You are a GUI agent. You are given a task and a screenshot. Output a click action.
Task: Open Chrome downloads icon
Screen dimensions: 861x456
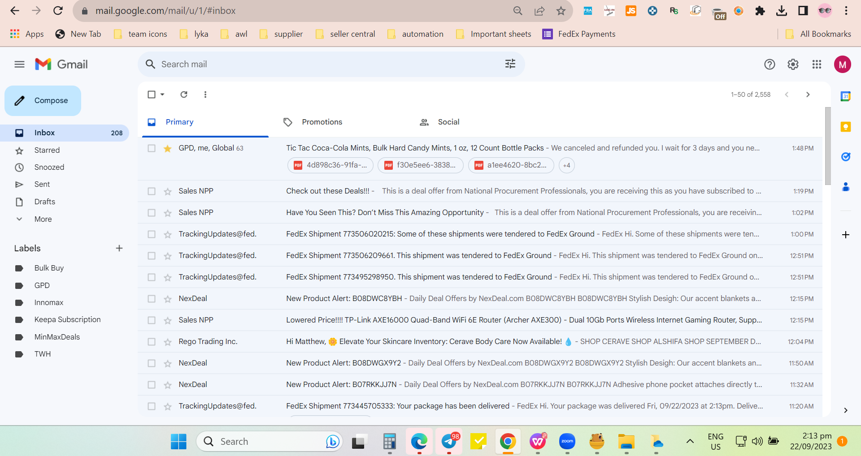point(781,11)
